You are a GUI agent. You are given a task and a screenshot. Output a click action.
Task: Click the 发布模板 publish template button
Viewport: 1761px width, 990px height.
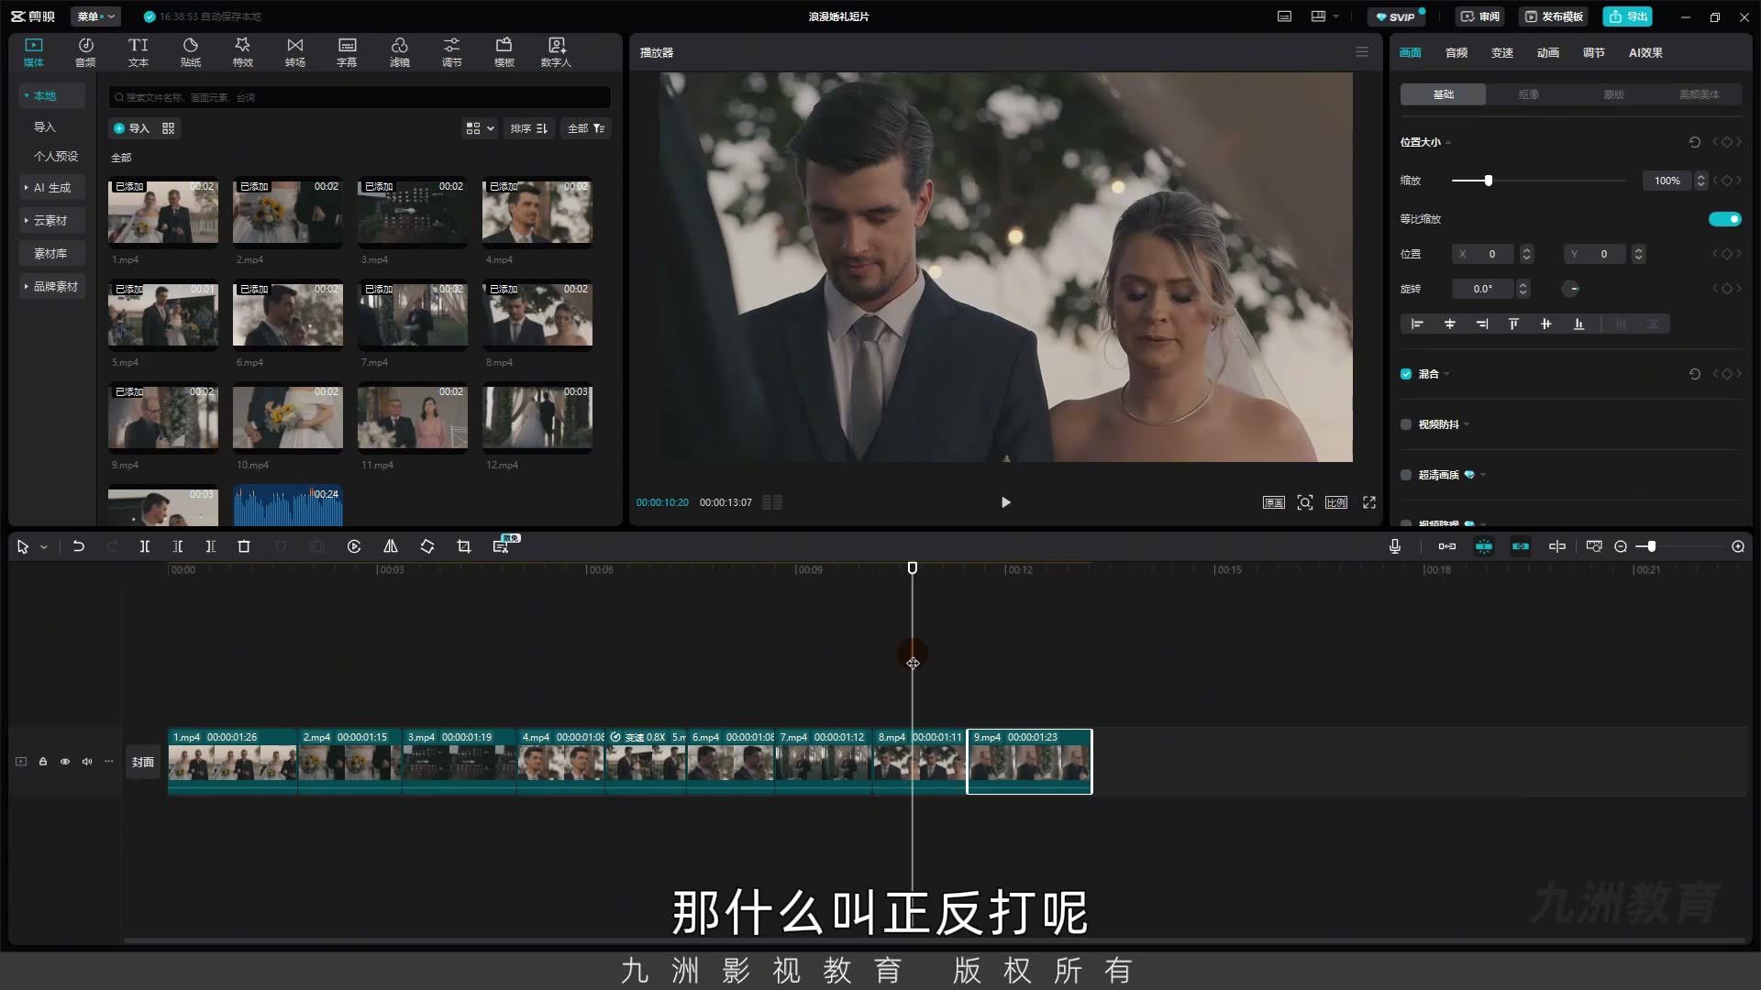coord(1554,16)
